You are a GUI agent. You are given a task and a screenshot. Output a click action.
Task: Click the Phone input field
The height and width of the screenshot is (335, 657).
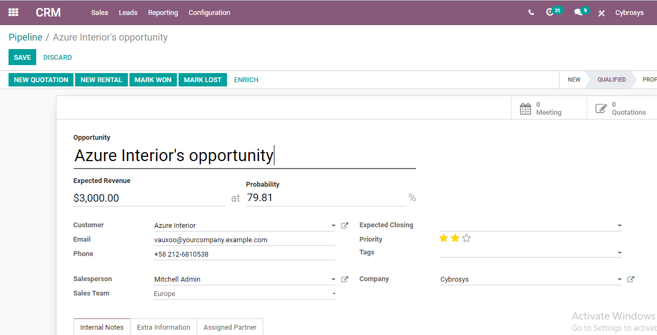click(245, 254)
